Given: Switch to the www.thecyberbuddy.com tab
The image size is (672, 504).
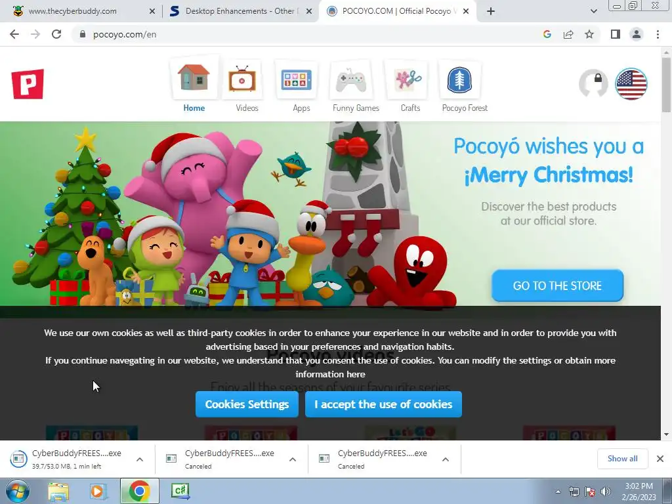Looking at the screenshot, I should (81, 11).
